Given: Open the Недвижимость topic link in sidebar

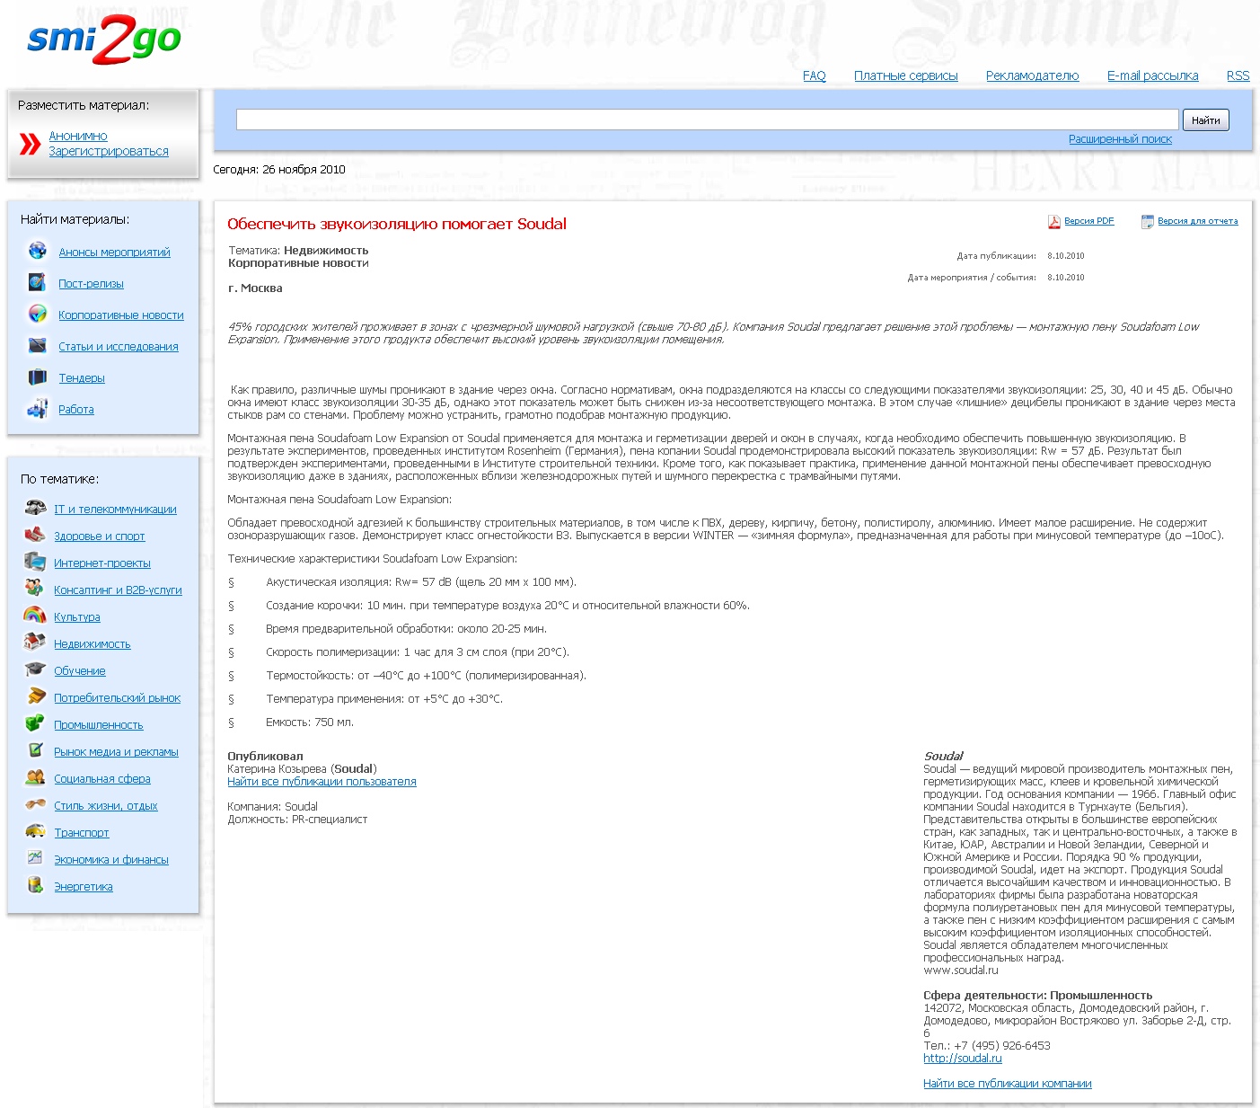Looking at the screenshot, I should 93,644.
